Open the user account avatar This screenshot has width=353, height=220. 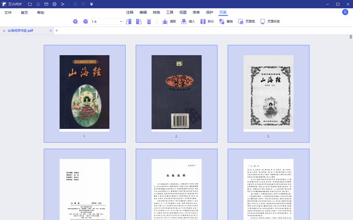coord(345,12)
